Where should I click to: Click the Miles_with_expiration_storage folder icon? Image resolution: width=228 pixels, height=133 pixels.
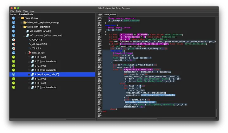[25, 23]
